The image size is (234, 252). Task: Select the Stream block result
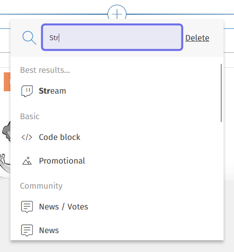pos(117,91)
